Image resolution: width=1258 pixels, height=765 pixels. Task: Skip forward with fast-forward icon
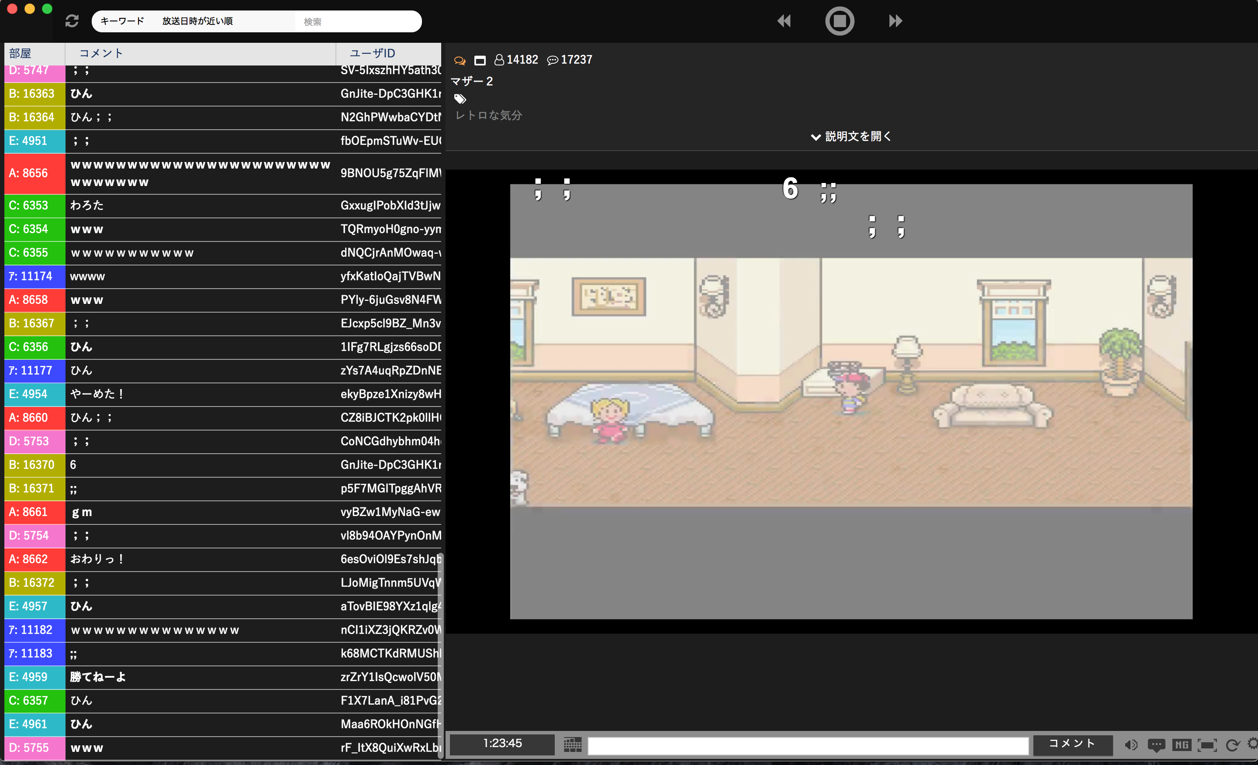pos(895,21)
